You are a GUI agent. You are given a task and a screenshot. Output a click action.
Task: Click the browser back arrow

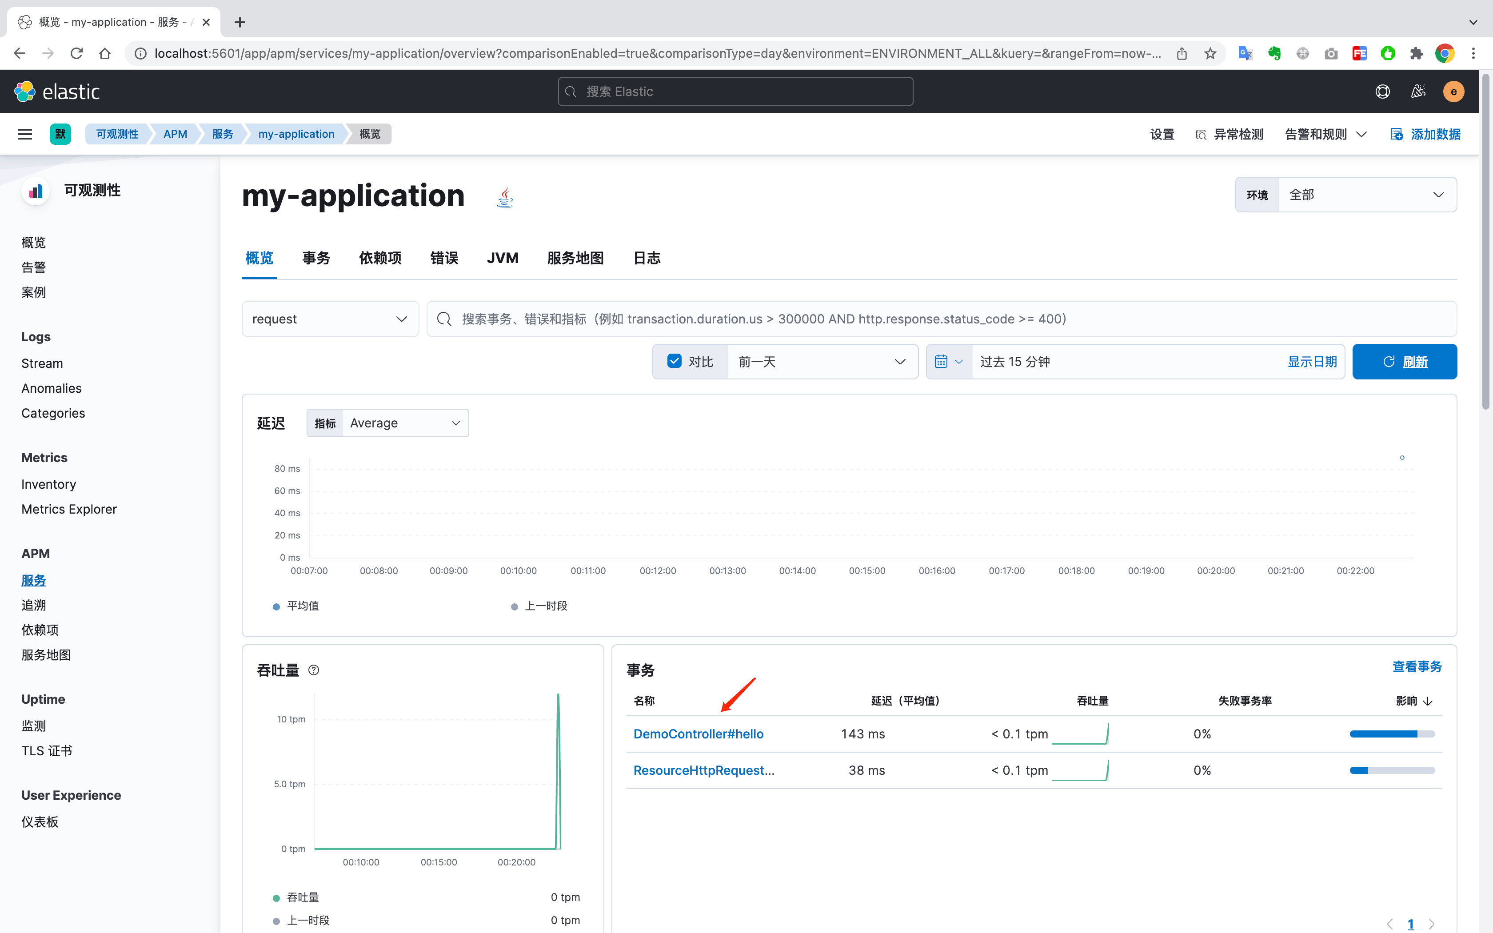coord(19,54)
